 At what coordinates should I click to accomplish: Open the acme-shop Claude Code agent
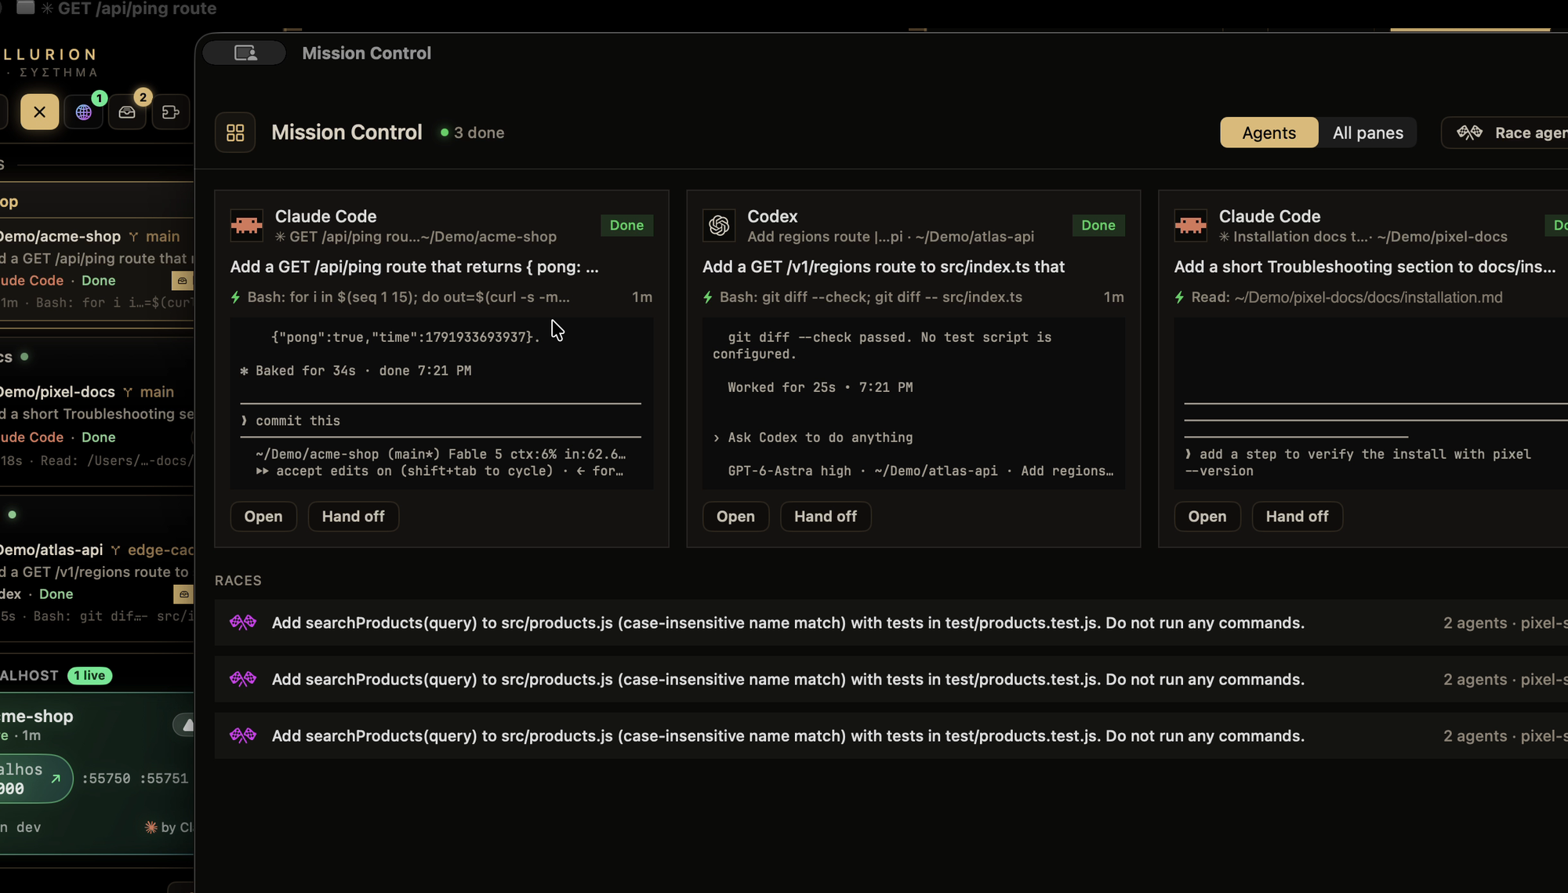point(263,517)
